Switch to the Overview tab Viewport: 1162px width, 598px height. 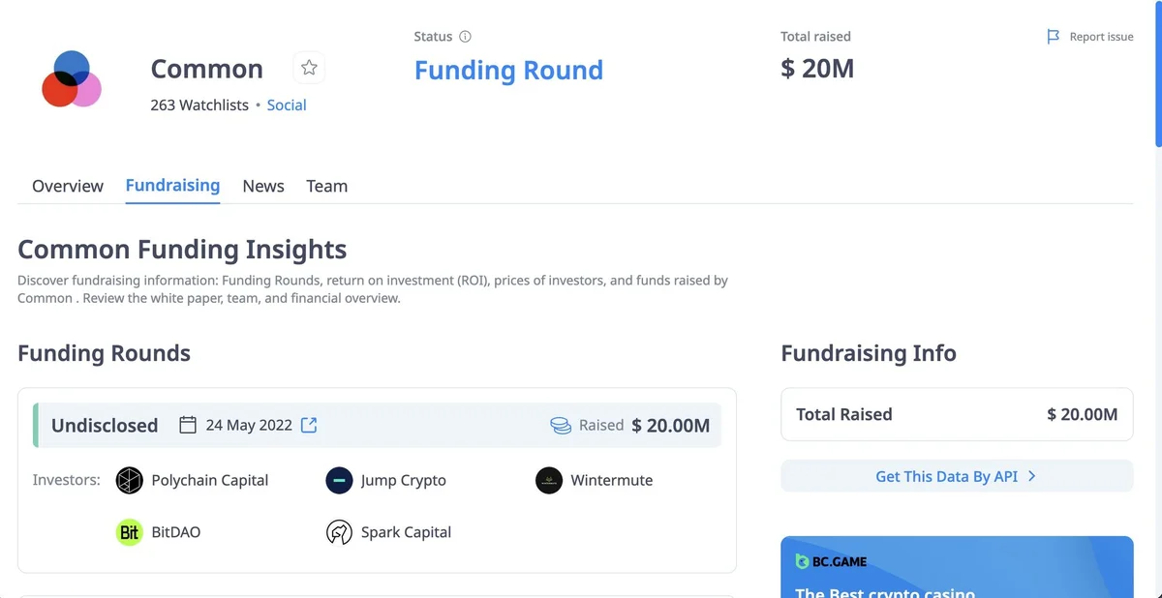pyautogui.click(x=68, y=186)
